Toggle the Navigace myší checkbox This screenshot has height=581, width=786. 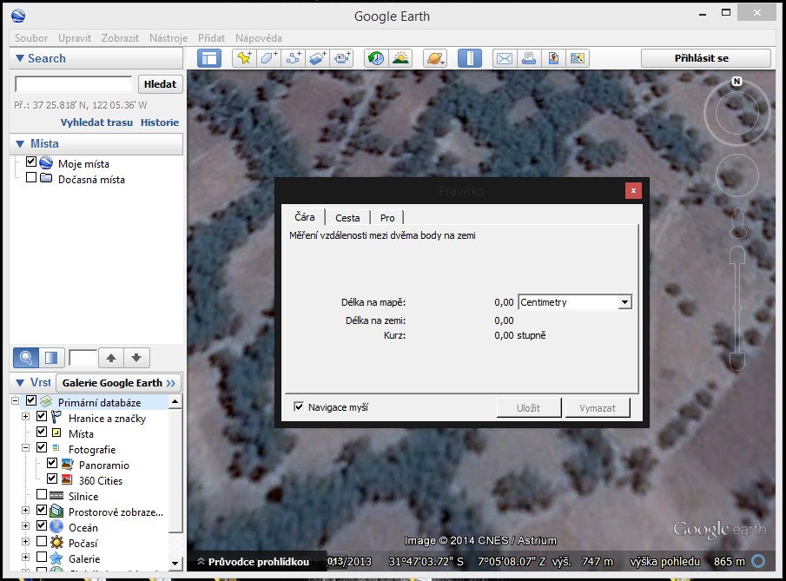(300, 406)
